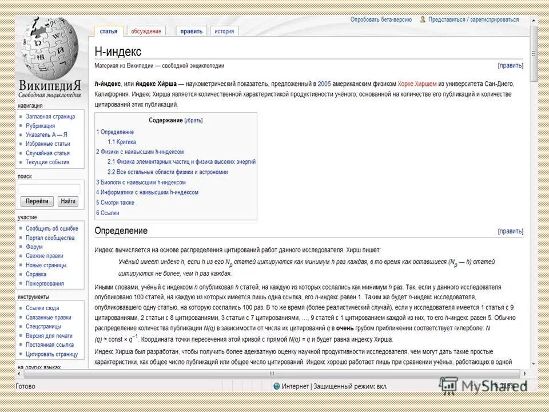The image size is (549, 412).
Task: Open Указатель А — Я link
Action: click(x=46, y=134)
